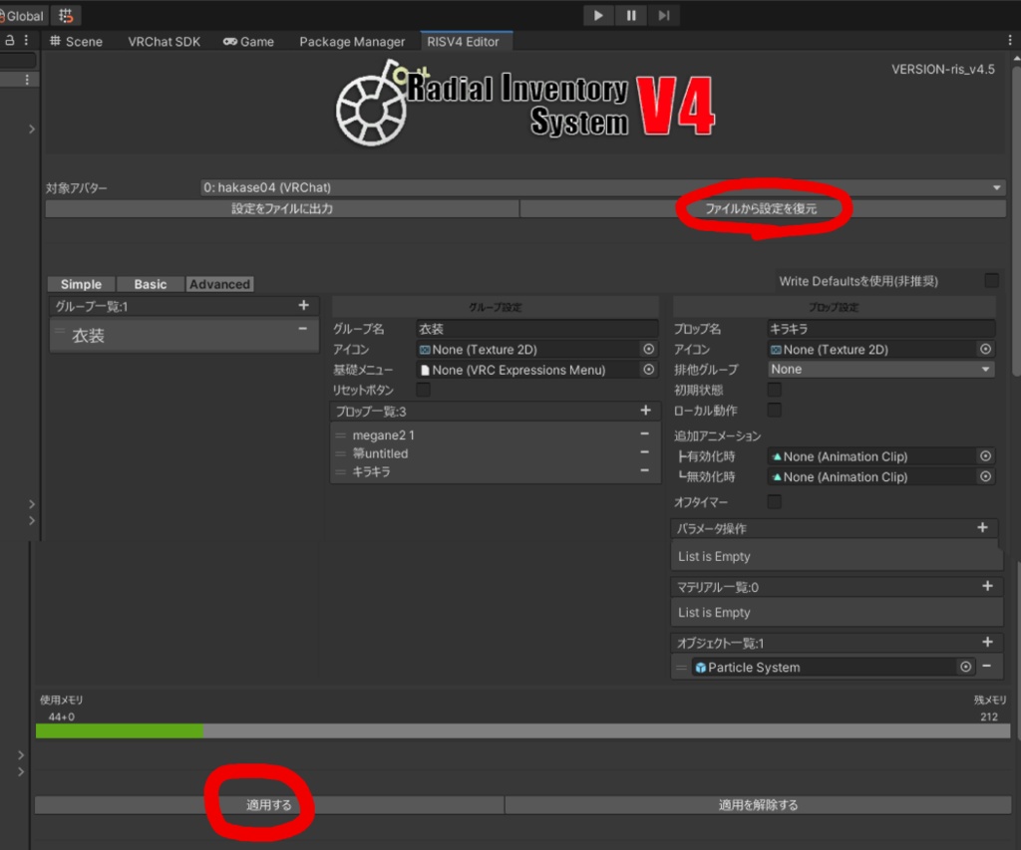
Task: Open the Global handle mode dropdown
Action: point(24,16)
